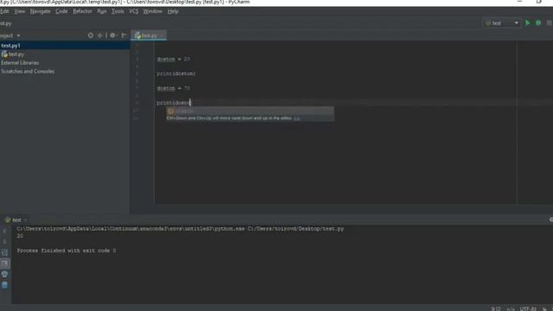Click the green Run button
Image resolution: width=553 pixels, height=311 pixels.
point(528,23)
